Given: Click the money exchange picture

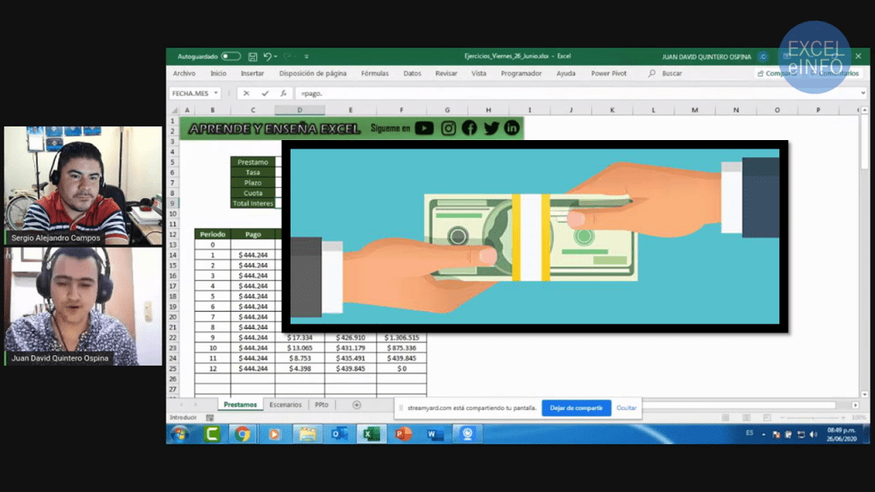Looking at the screenshot, I should (535, 237).
